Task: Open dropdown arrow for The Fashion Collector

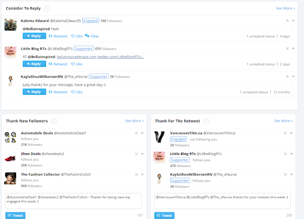Action: pos(142,174)
